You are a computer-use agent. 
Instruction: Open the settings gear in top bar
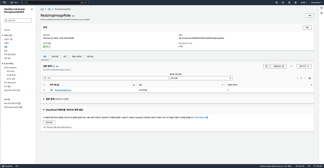coord(296,2)
